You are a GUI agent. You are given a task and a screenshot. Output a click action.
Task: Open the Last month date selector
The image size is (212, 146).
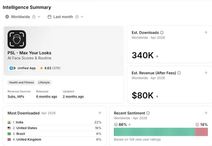point(65,17)
